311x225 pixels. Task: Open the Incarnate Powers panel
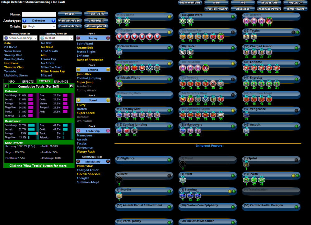pos(269,9)
